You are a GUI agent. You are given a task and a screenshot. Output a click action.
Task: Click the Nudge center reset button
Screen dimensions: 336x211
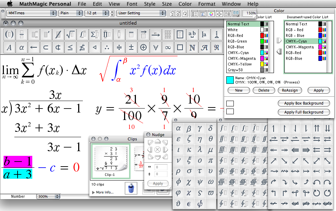pos(157,150)
